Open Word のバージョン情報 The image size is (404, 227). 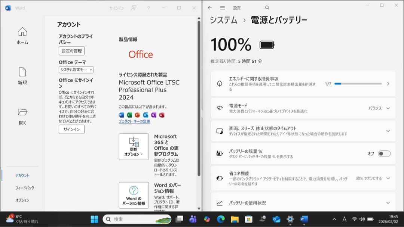(x=134, y=195)
